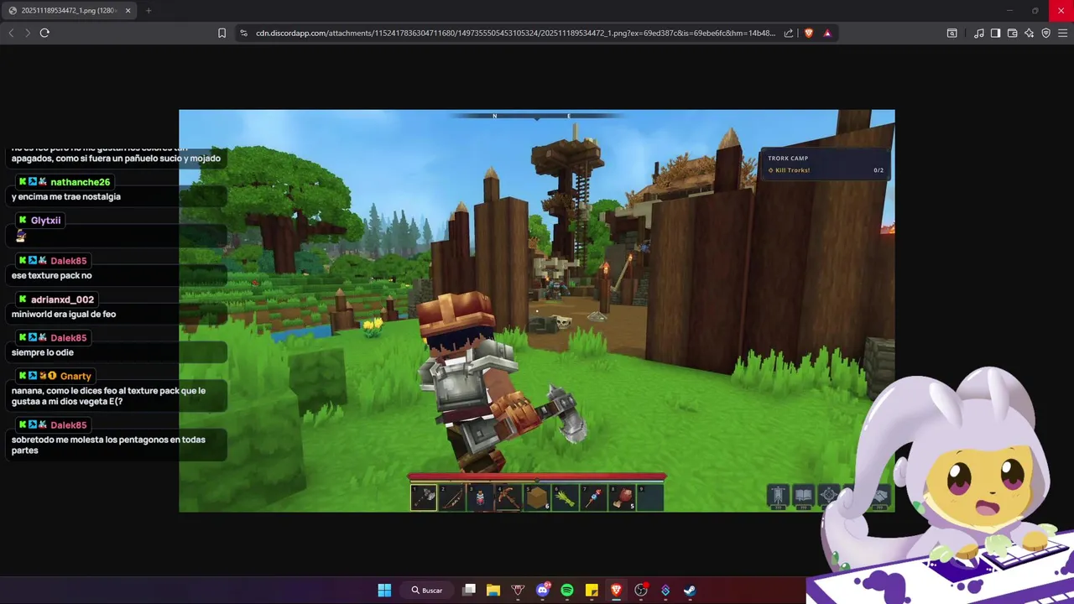Reload the current page
Viewport: 1074px width, 604px height.
44,33
